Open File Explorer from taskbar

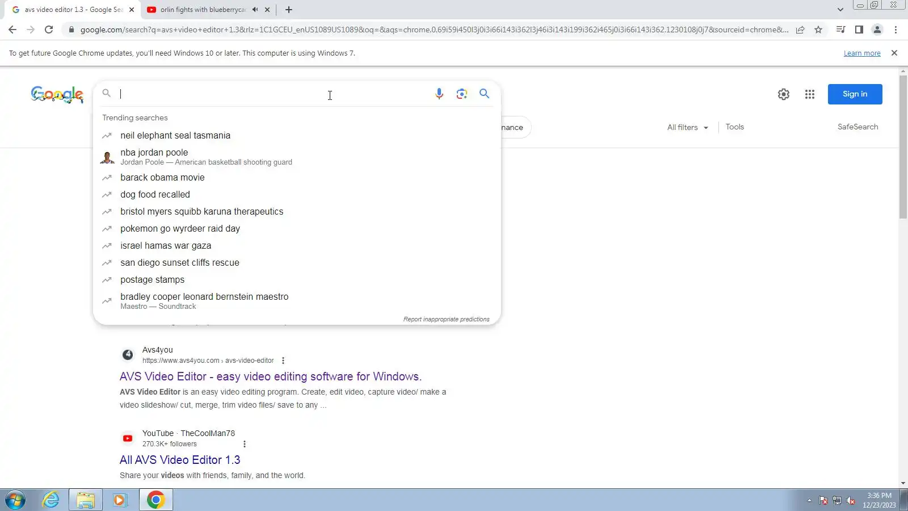tap(86, 500)
